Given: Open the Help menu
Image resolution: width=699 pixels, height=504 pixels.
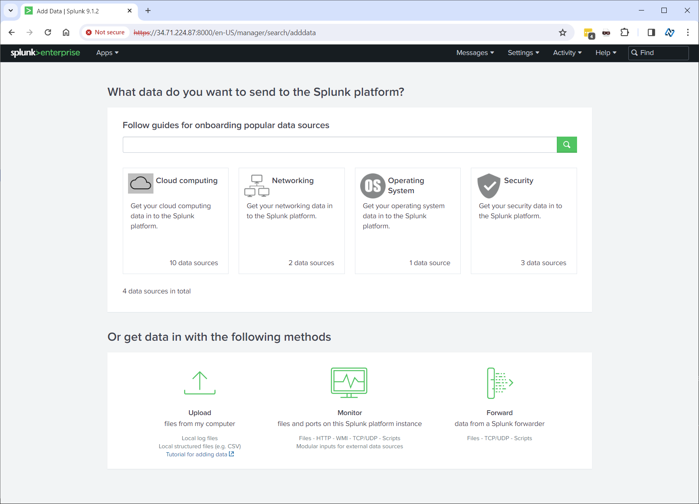Looking at the screenshot, I should point(606,53).
